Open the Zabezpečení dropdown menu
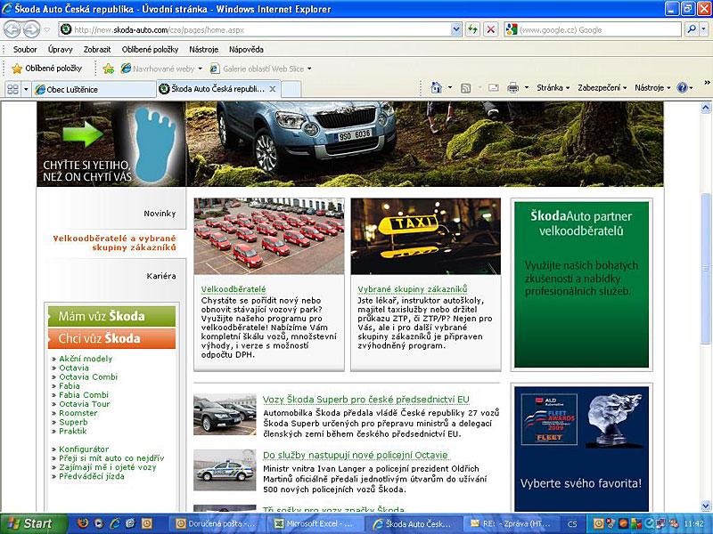Image resolution: width=713 pixels, height=534 pixels. point(602,87)
